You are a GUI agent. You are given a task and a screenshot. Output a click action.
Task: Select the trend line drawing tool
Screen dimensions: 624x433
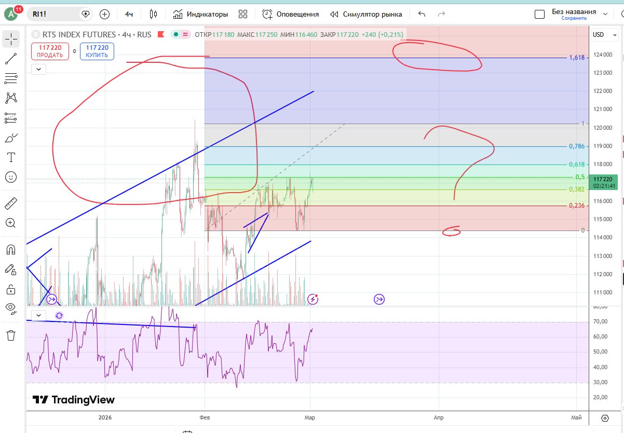click(x=11, y=59)
